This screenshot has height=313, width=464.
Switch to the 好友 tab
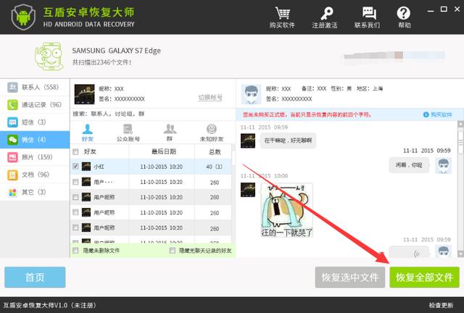pyautogui.click(x=87, y=133)
